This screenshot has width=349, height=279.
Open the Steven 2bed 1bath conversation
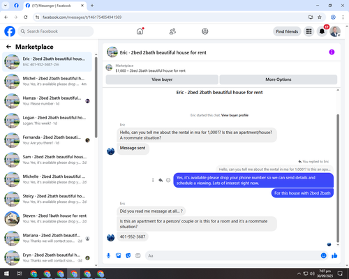tap(47, 218)
